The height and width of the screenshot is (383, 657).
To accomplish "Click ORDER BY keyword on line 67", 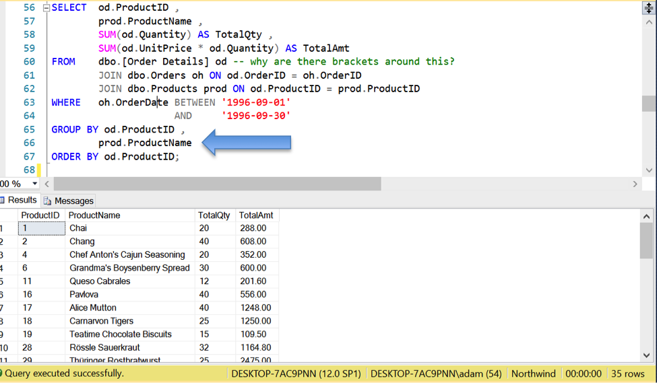I will pyautogui.click(x=75, y=157).
